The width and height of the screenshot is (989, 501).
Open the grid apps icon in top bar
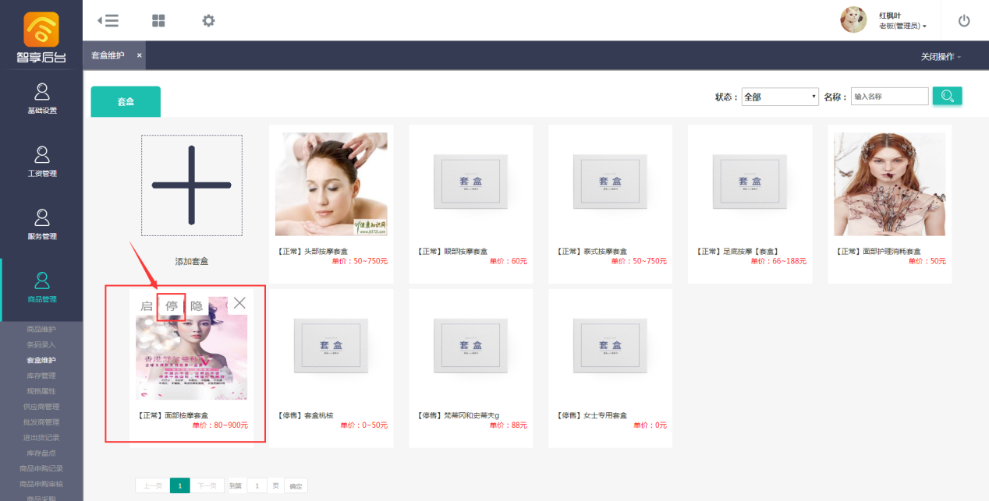158,21
